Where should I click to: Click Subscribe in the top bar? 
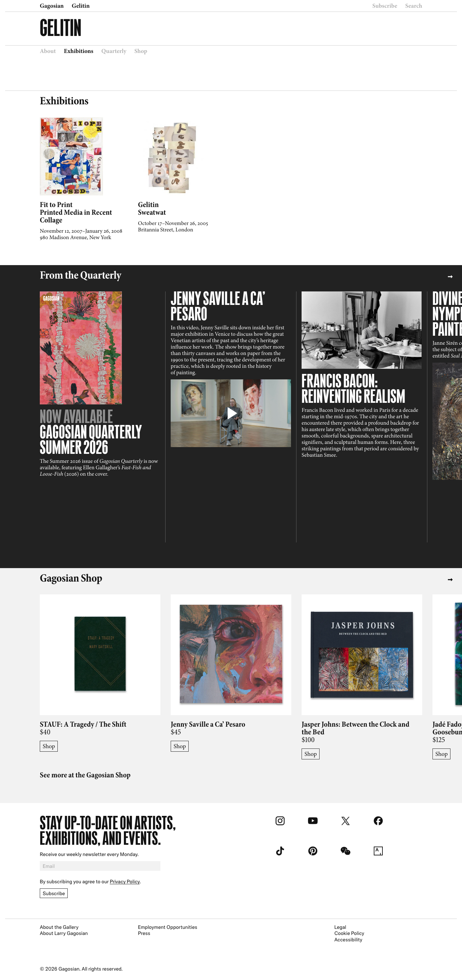tap(385, 6)
